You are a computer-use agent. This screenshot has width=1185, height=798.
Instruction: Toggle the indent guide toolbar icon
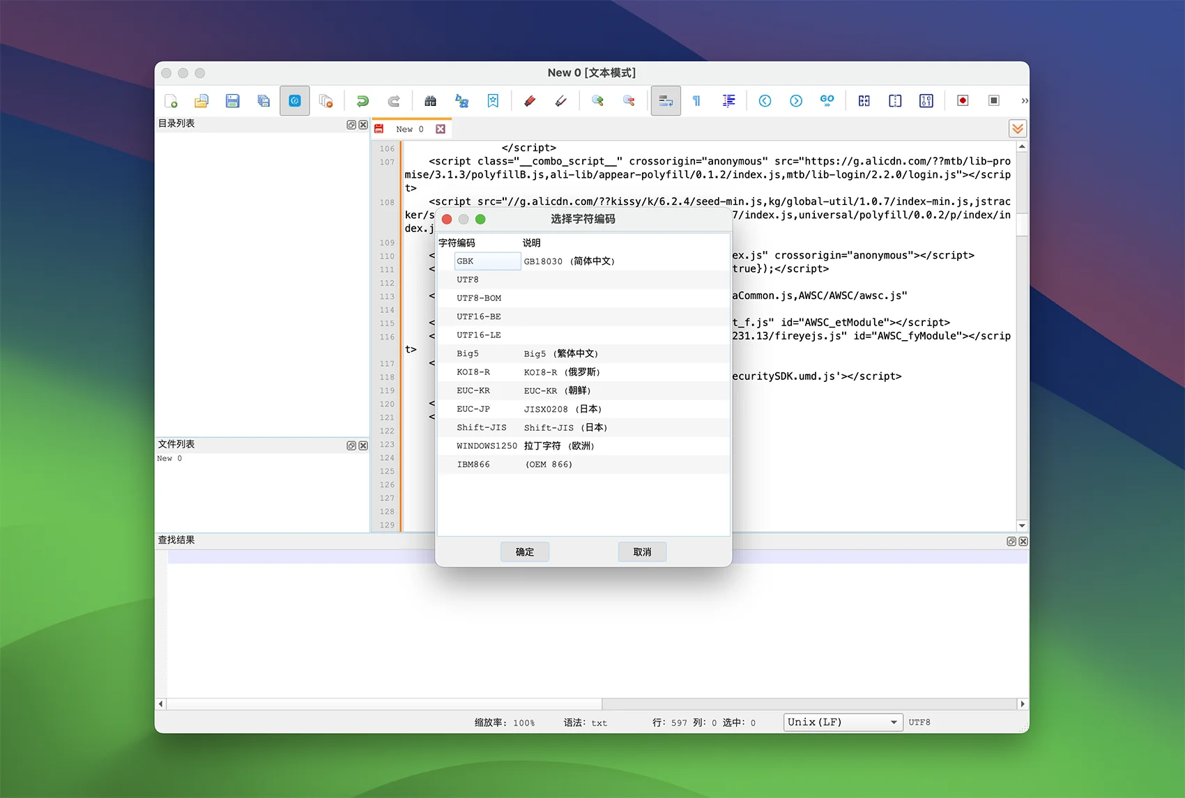coord(728,101)
